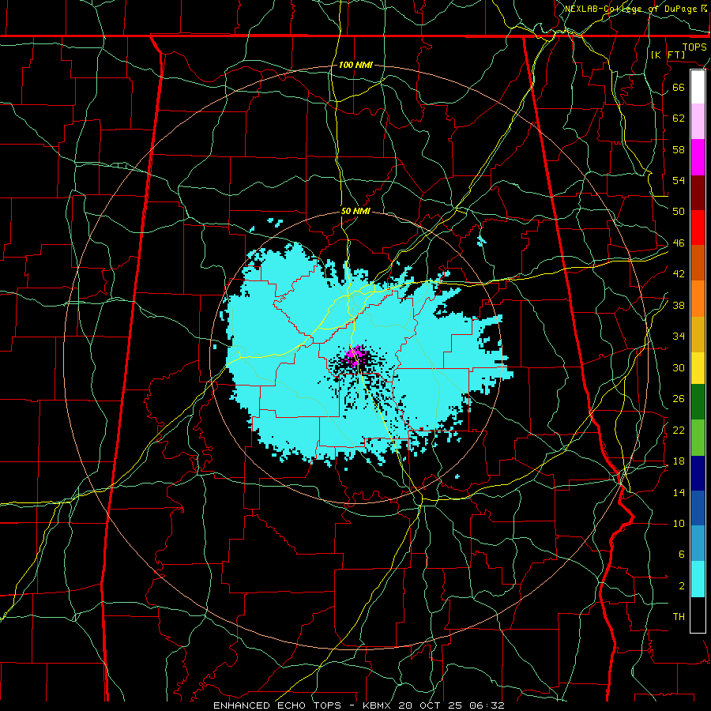Click the light green 18-22 kft swatch
Image resolution: width=711 pixels, height=711 pixels.
tap(698, 438)
